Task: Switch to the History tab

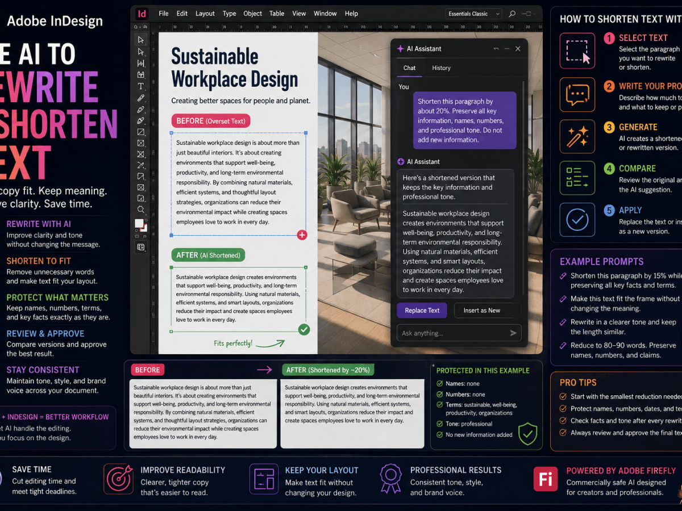Action: coord(441,68)
